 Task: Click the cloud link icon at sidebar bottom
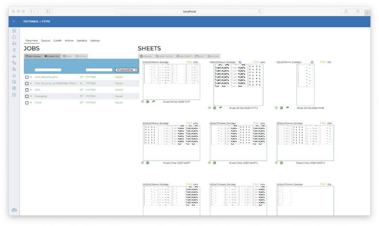coord(14,210)
